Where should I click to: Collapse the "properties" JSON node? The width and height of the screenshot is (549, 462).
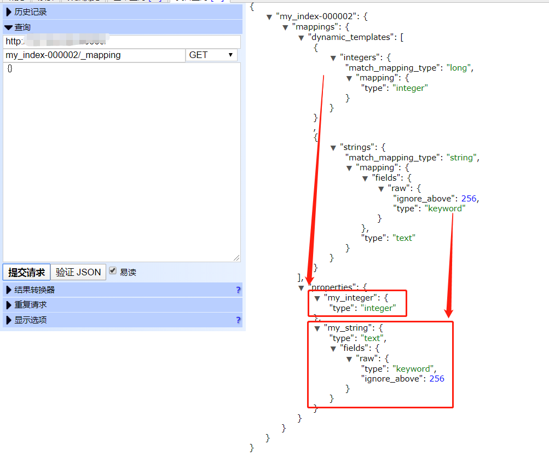click(301, 288)
